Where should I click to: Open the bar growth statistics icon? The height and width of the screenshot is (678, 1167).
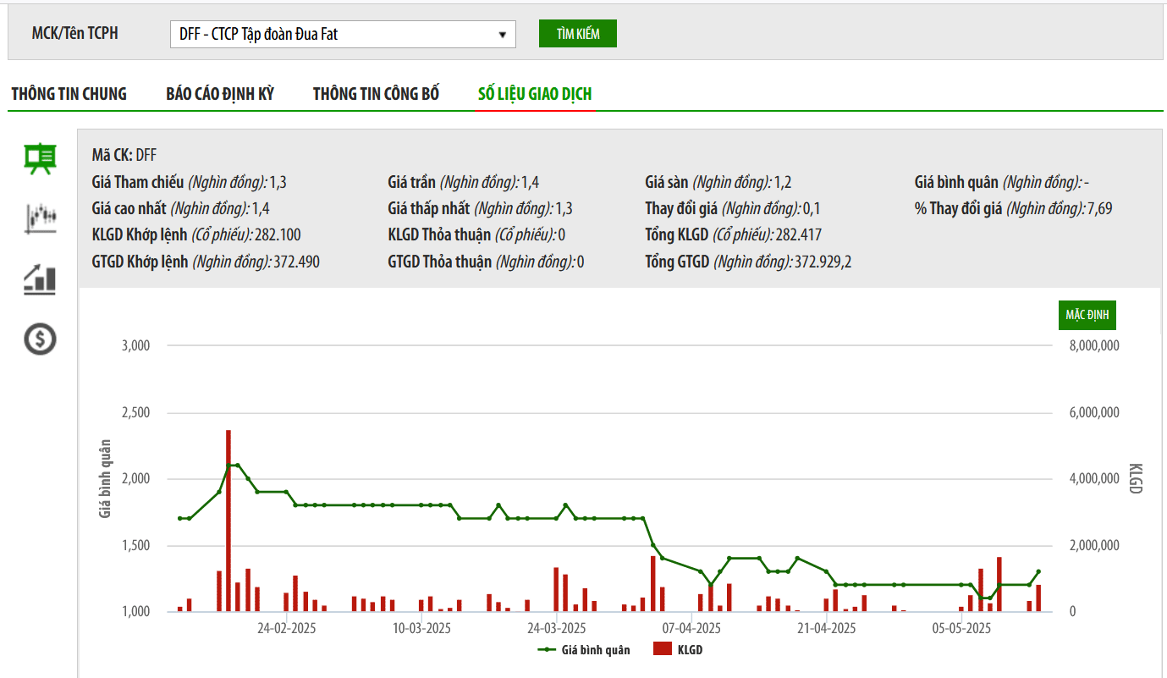40,278
